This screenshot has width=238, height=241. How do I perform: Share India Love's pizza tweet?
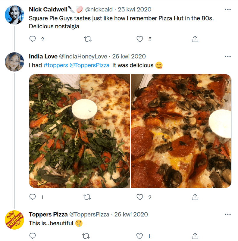[x=195, y=197]
